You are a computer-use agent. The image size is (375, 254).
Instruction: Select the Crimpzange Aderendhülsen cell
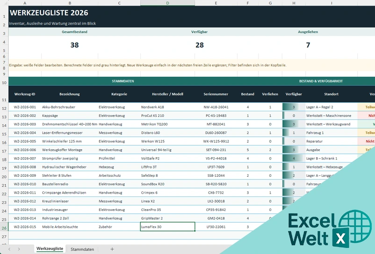pyautogui.click(x=70, y=193)
